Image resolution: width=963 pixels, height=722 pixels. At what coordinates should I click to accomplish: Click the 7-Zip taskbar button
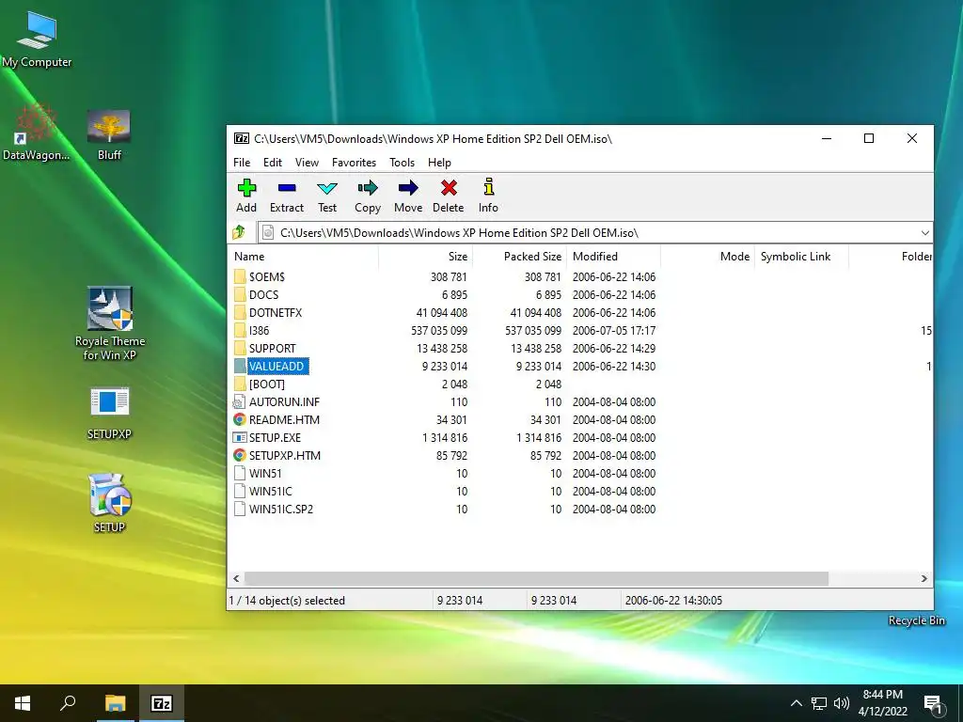tap(162, 703)
